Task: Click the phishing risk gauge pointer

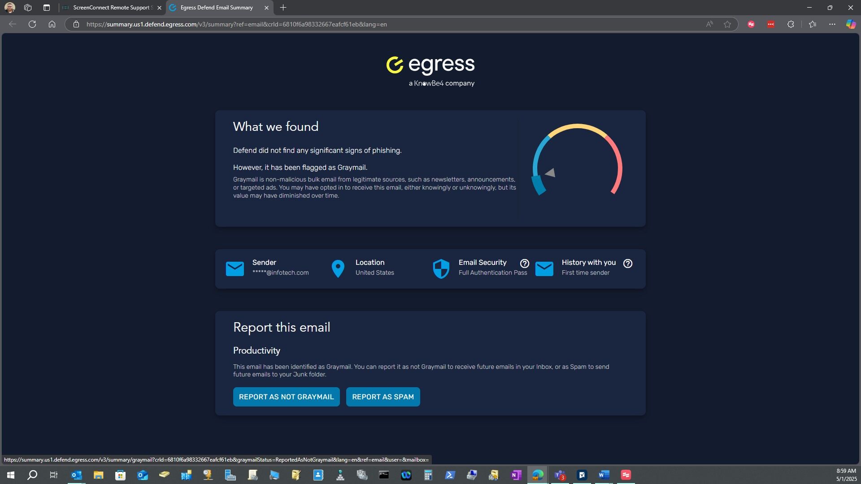Action: tap(550, 173)
